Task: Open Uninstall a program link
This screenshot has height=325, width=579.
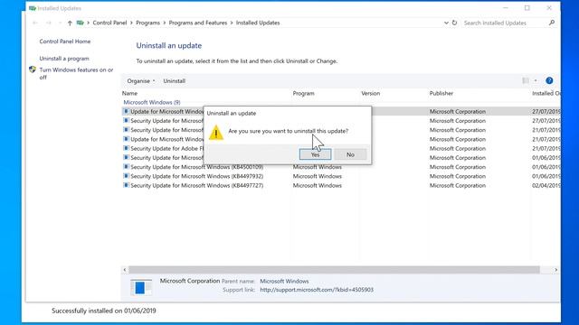Action: coord(64,58)
